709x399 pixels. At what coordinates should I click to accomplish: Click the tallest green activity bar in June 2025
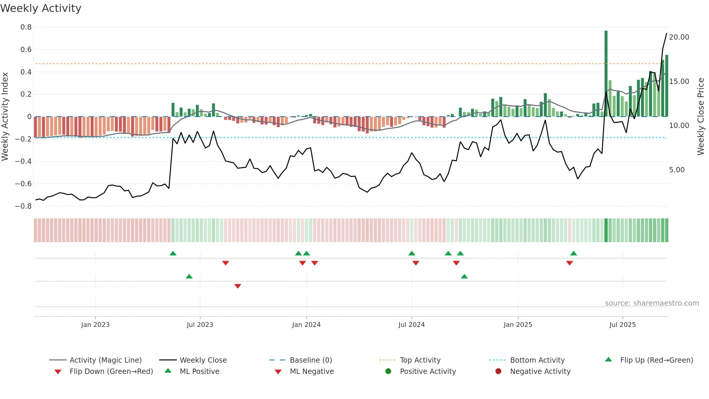click(x=606, y=74)
